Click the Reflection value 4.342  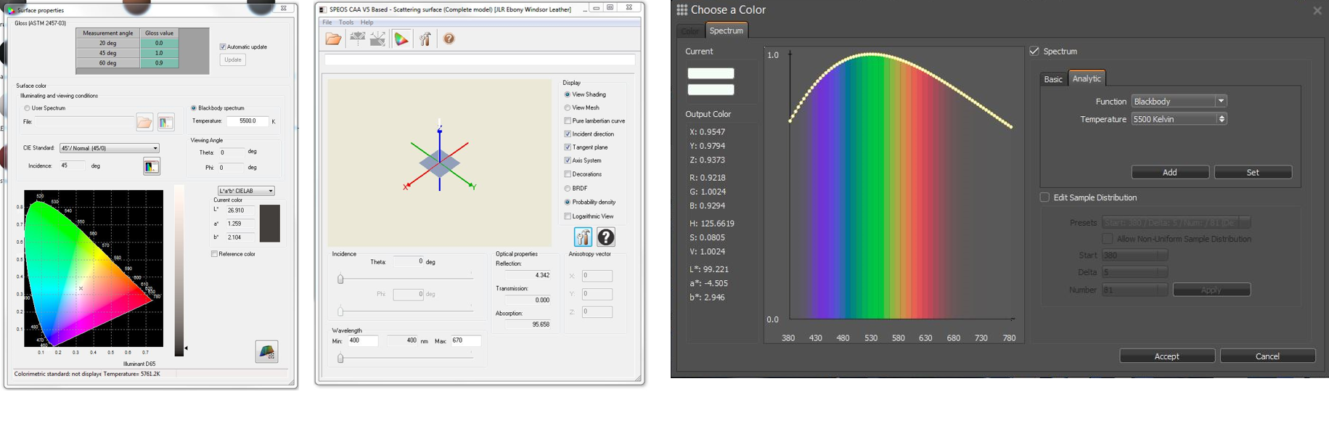(x=528, y=276)
